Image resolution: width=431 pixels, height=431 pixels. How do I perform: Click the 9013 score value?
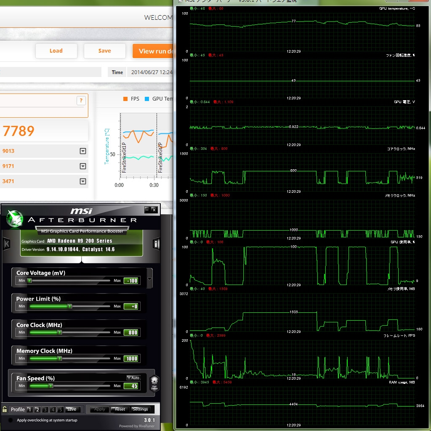point(8,151)
